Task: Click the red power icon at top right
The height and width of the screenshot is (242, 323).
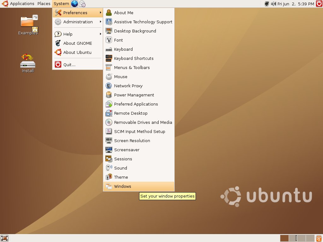Action: [x=319, y=4]
